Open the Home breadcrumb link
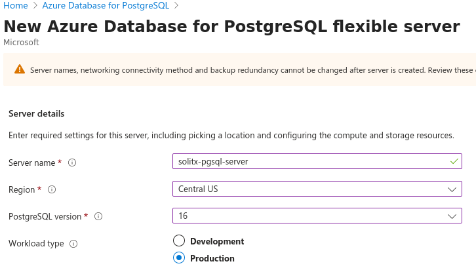Screen dimensions: 476x270 click(16, 5)
